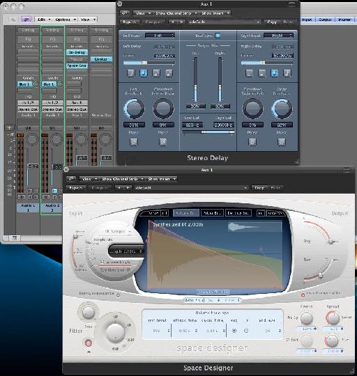Open the Space Designer insert slot on Aux channel
This screenshot has width=357, height=376.
click(77, 65)
